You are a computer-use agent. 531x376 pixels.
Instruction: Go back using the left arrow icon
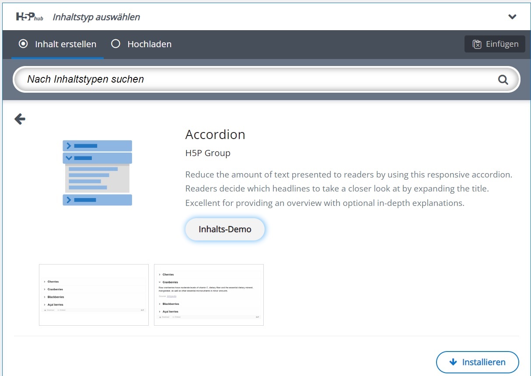click(x=20, y=118)
